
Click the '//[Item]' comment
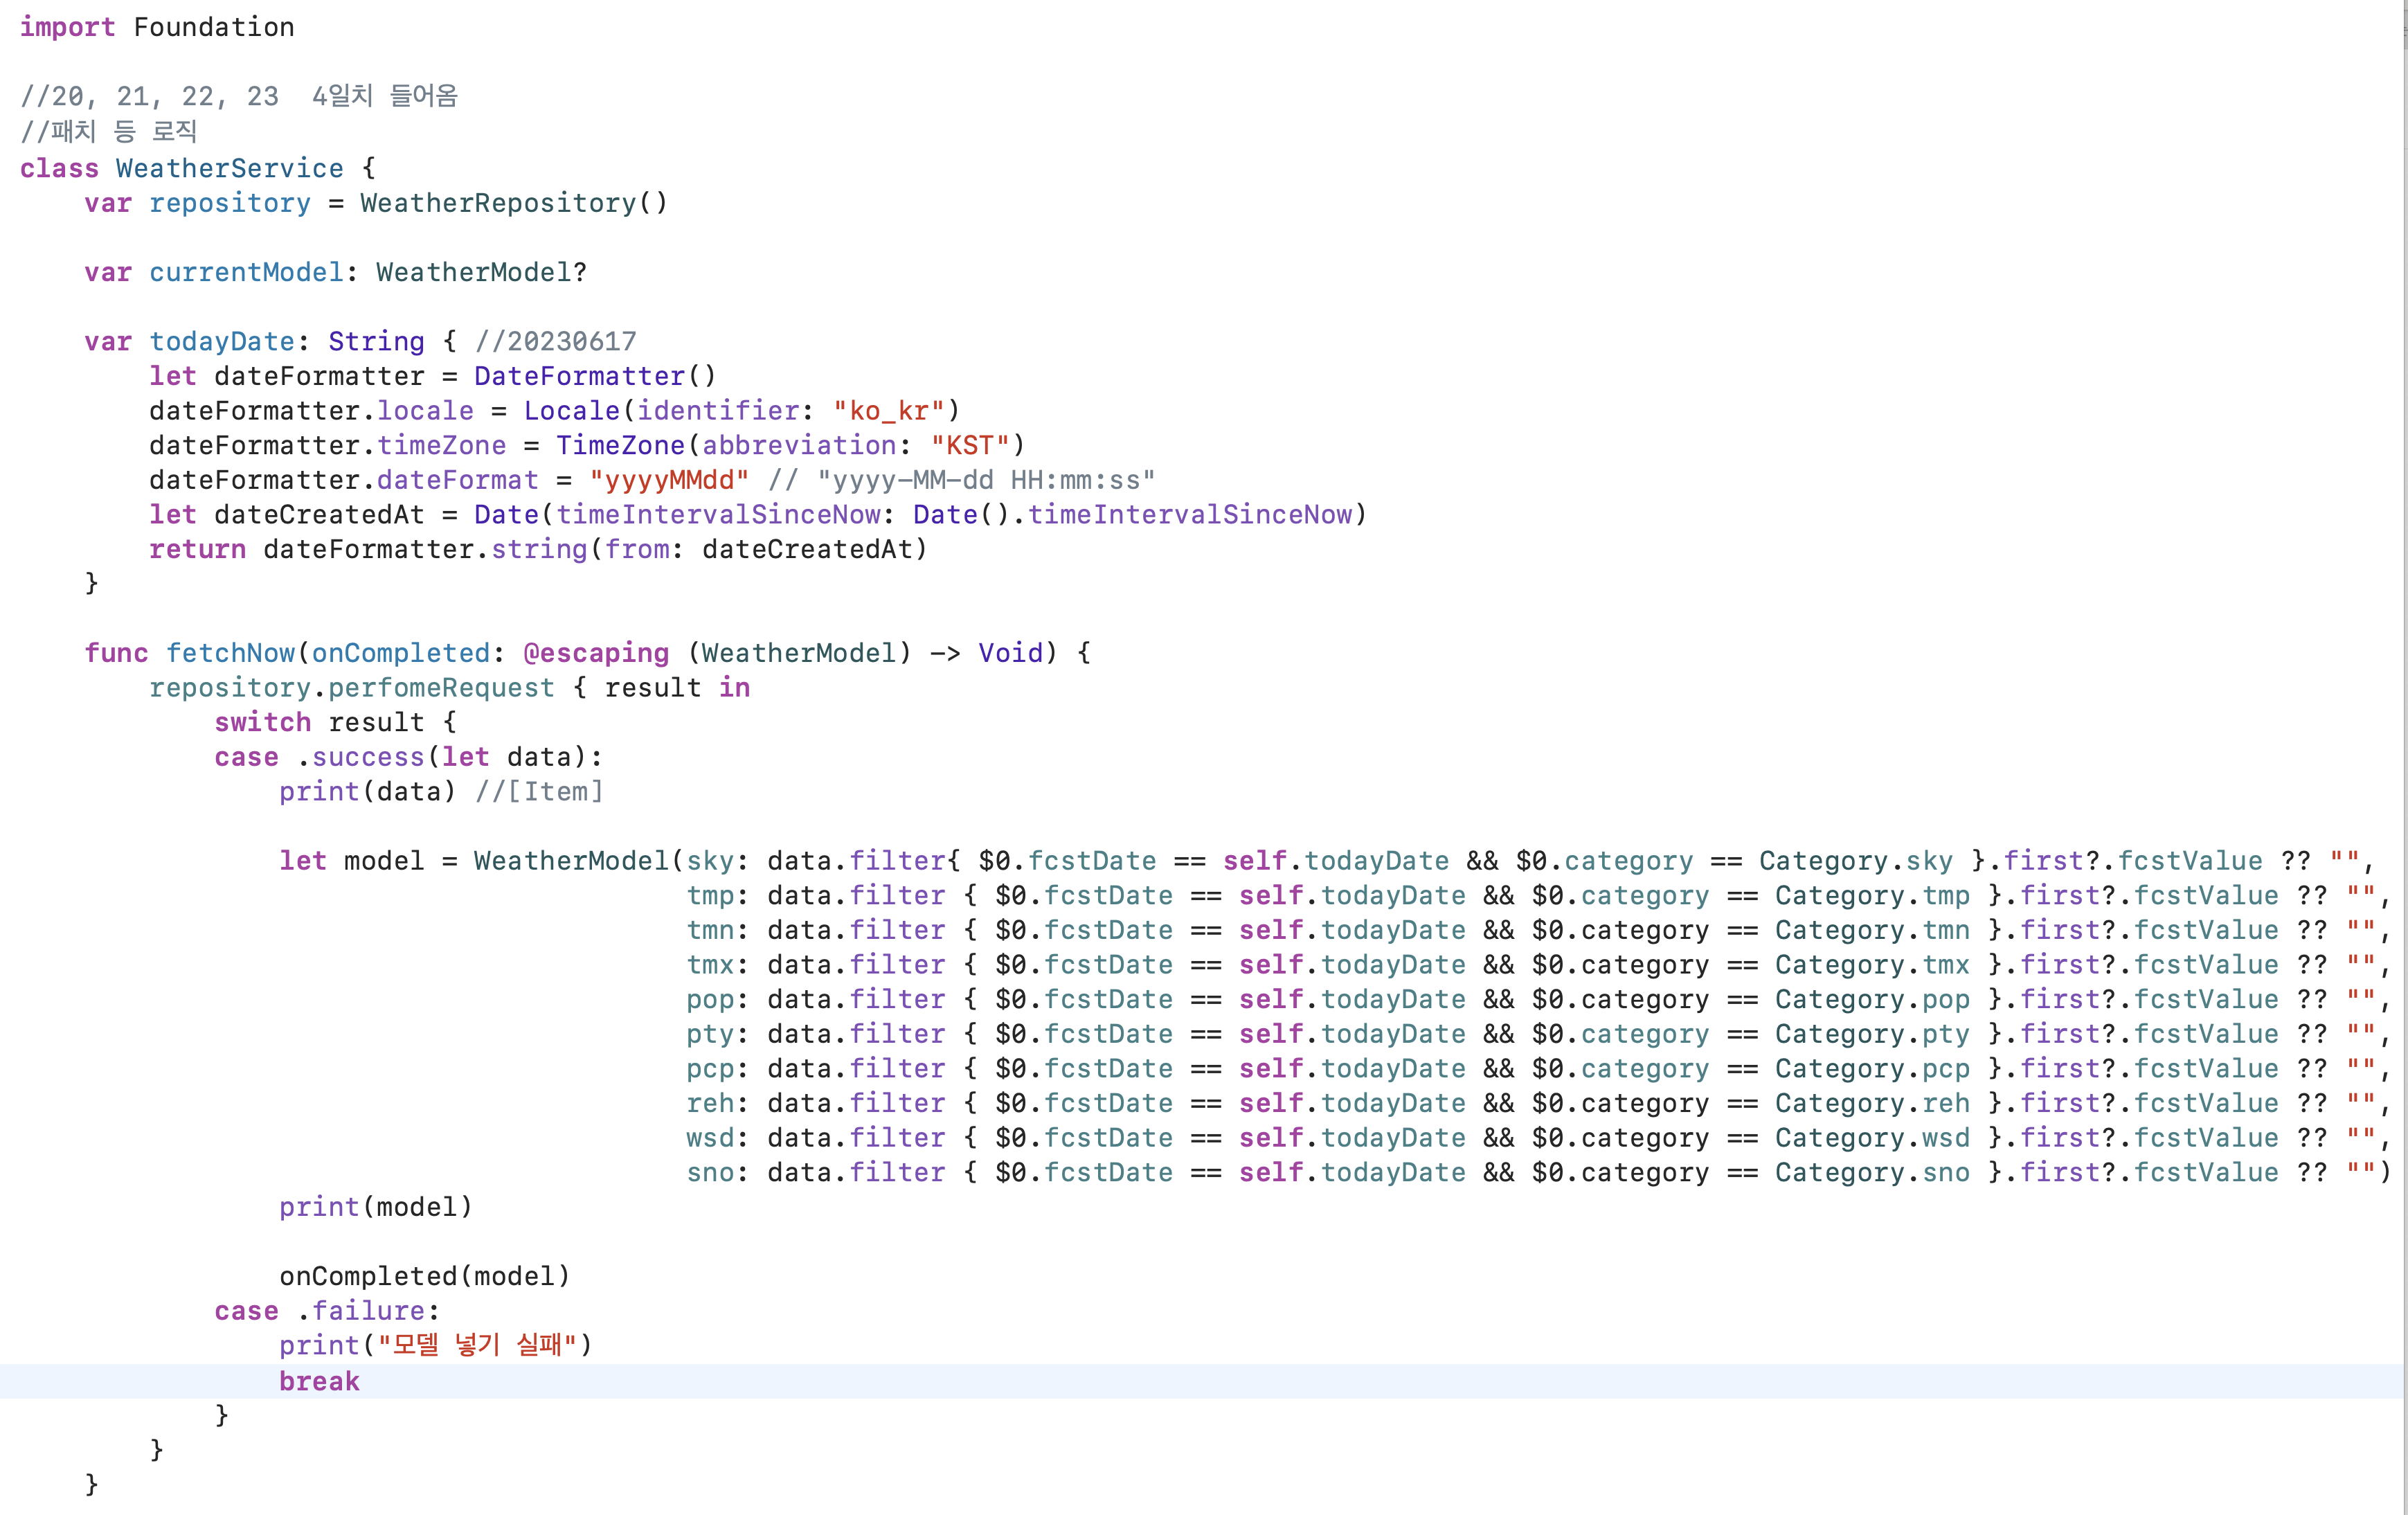pos(539,792)
